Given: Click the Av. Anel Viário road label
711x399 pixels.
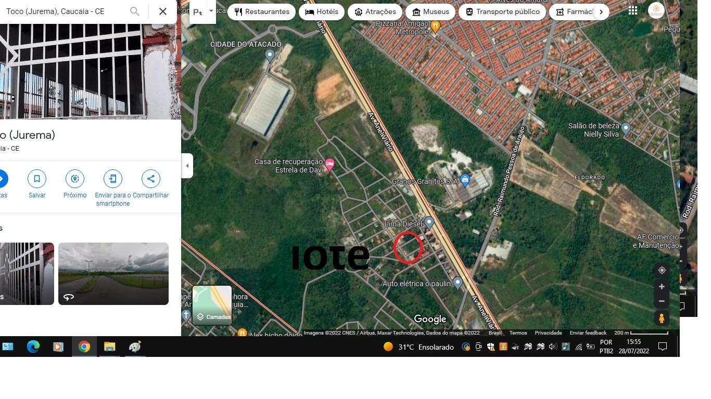Looking at the screenshot, I should [381, 131].
